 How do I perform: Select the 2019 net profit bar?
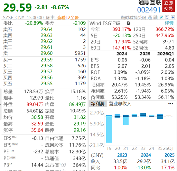pyautogui.click(x=109, y=129)
